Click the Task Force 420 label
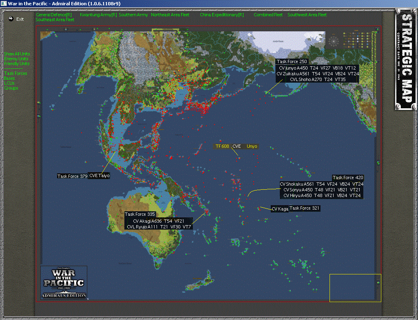Viewport: 418px width, 320px height. [348, 178]
